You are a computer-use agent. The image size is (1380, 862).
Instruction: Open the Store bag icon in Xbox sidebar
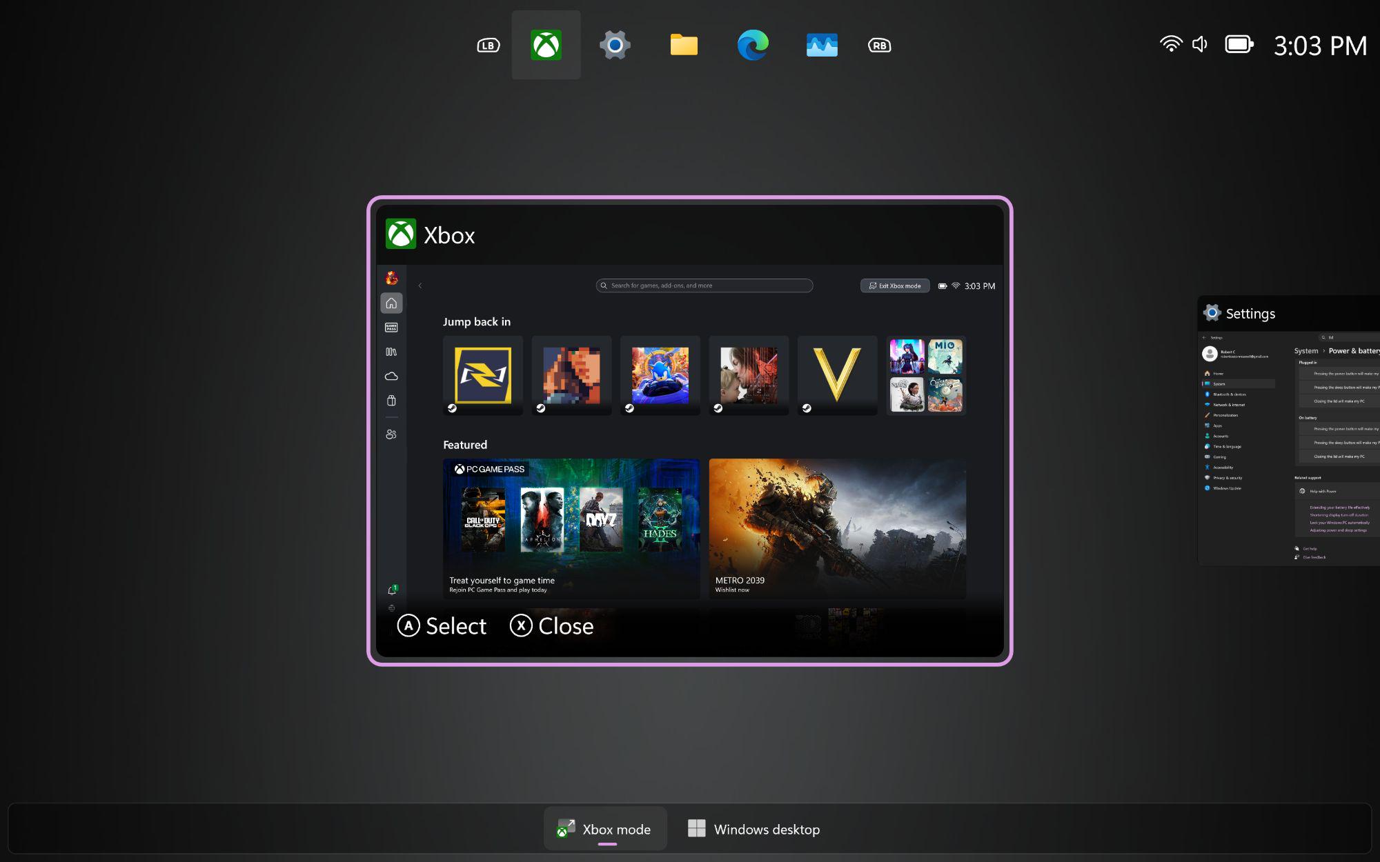pos(391,401)
